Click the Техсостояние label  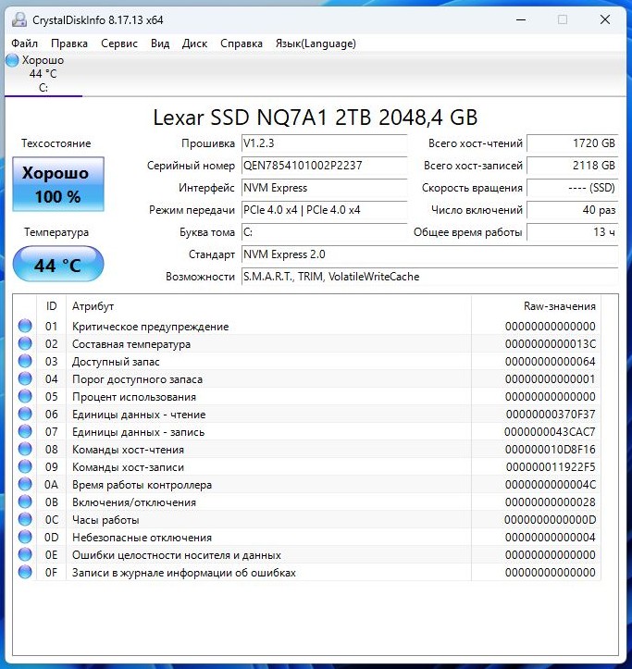point(56,143)
